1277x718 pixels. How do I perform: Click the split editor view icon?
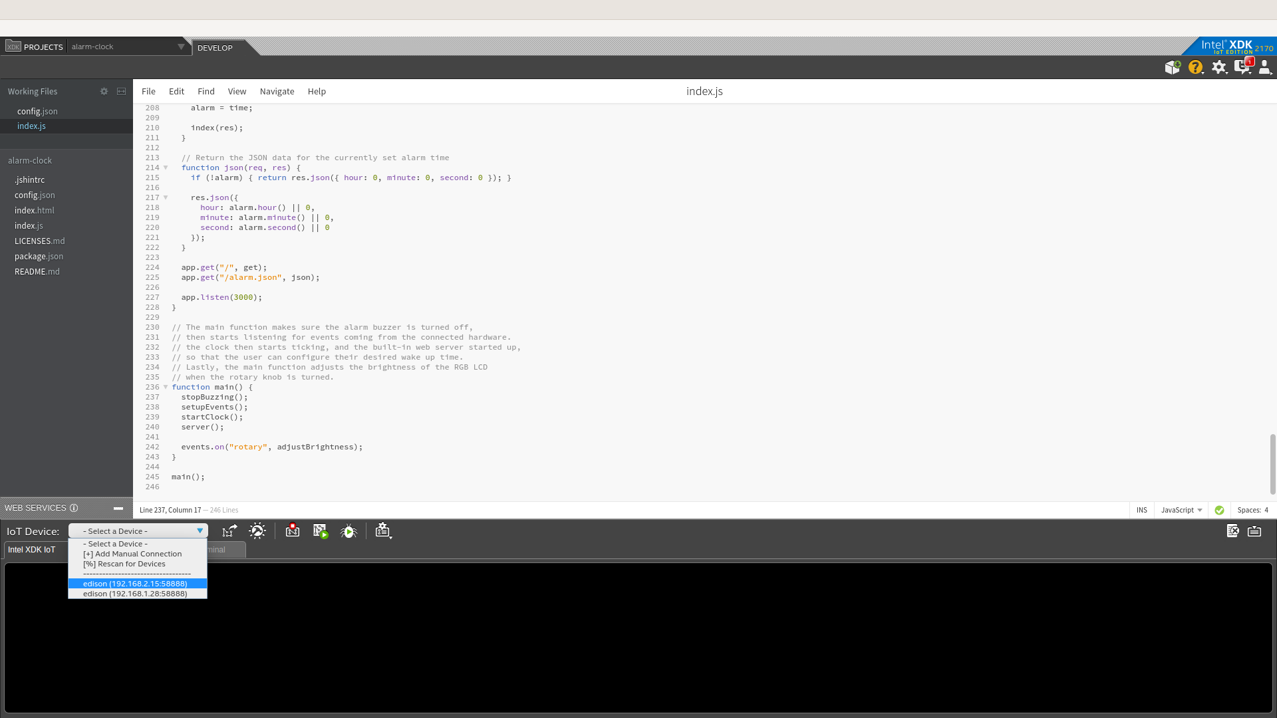121,91
